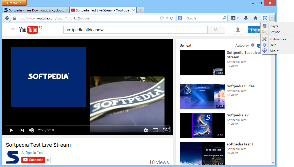Open the softpedia test 1 thumbnail
Viewport: 294px width, 167px height.
point(202,154)
